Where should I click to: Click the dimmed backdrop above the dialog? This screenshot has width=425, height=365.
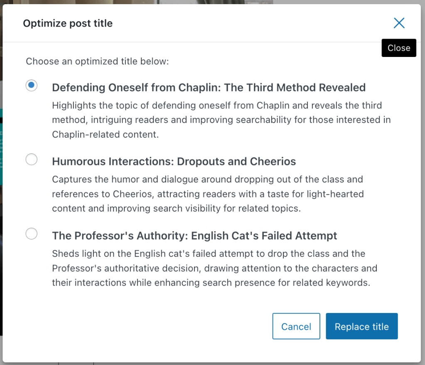[208, 2]
